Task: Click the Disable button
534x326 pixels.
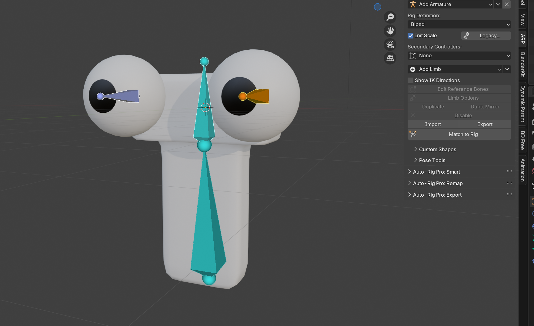Action: (x=459, y=115)
